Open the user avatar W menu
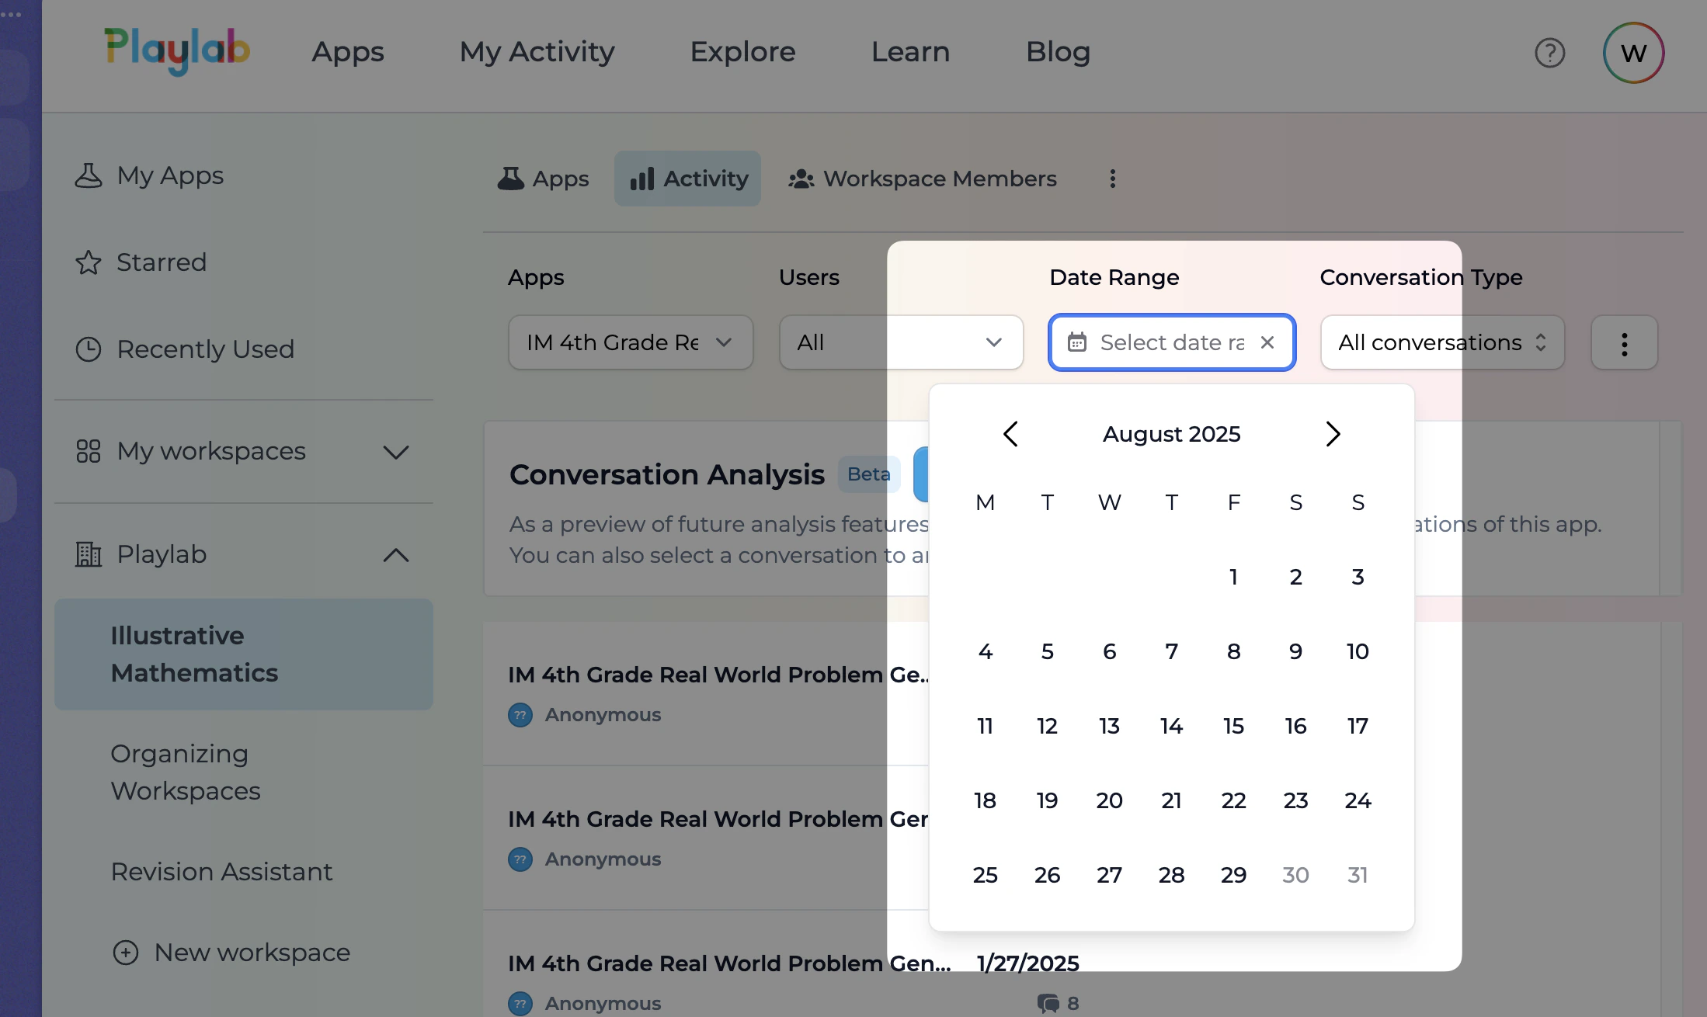 click(1633, 53)
